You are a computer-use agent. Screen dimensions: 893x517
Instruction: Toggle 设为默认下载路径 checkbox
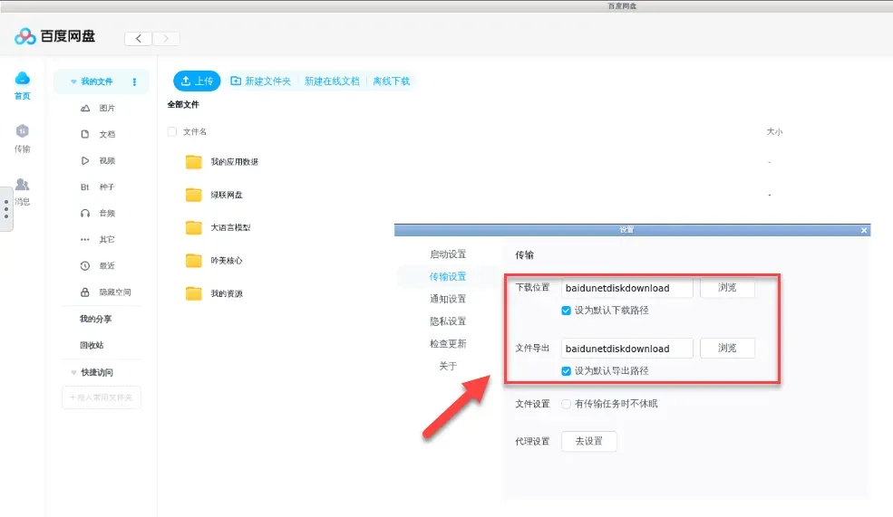[x=566, y=311]
